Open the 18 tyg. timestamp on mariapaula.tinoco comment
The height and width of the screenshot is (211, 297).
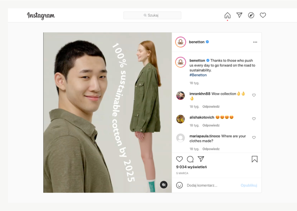tap(194, 149)
